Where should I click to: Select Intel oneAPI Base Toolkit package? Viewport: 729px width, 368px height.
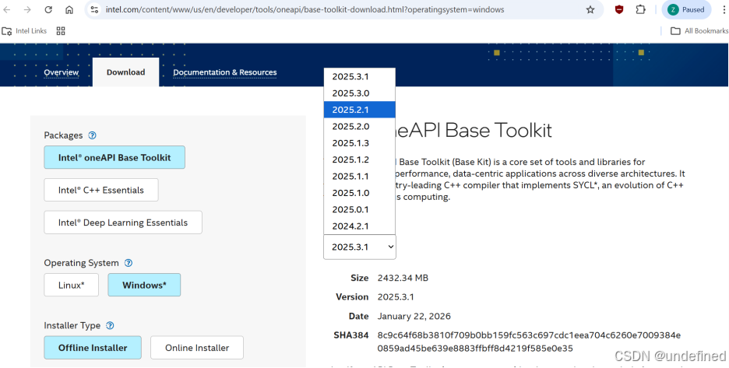tap(114, 157)
